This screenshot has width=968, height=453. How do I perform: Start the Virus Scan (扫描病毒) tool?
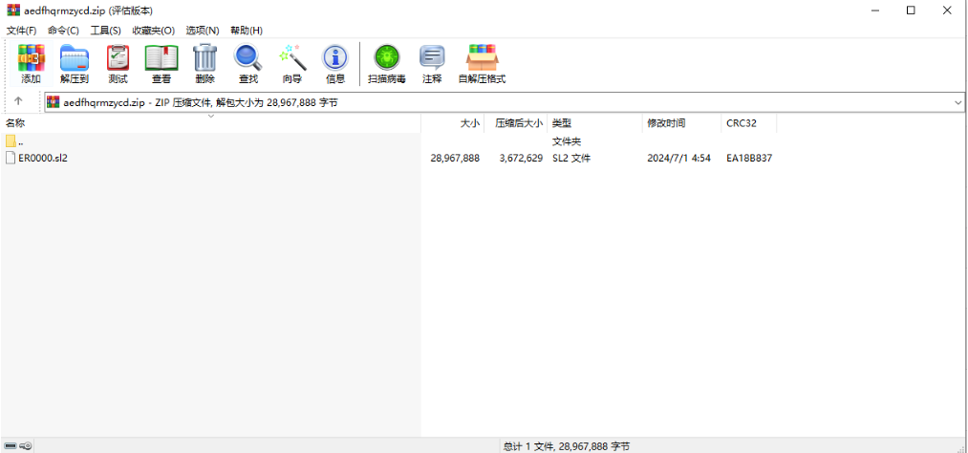click(x=386, y=63)
